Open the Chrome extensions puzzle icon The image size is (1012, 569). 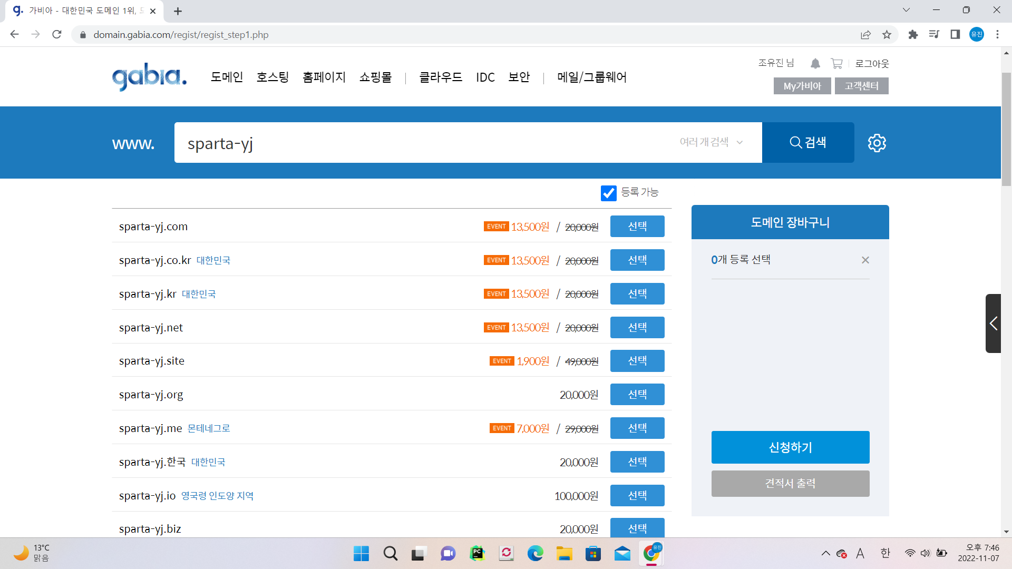pos(913,35)
